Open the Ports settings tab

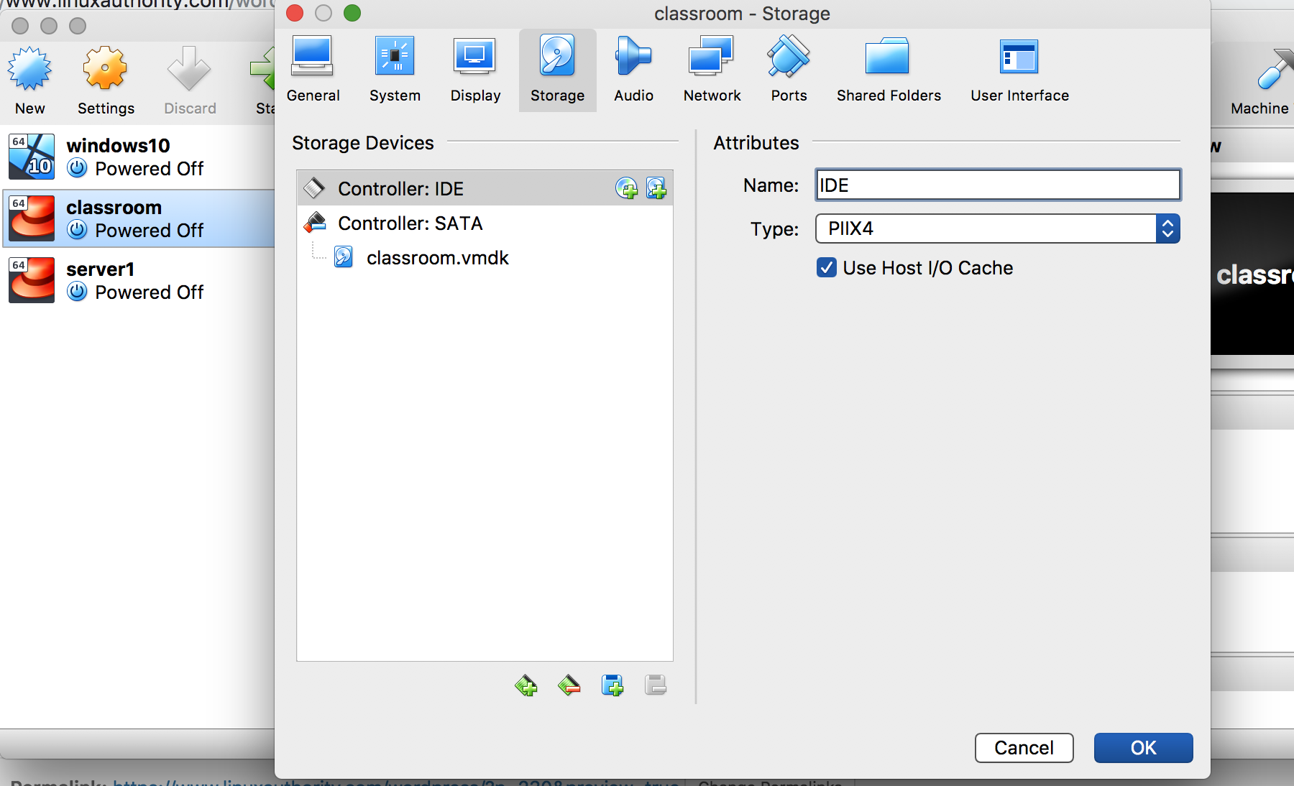click(x=789, y=70)
